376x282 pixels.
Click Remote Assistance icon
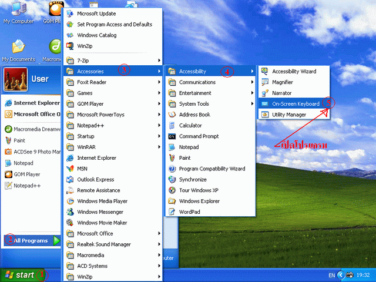(x=70, y=190)
